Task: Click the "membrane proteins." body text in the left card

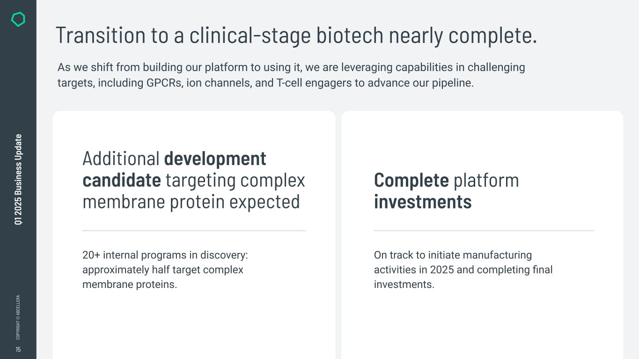Action: click(x=130, y=284)
